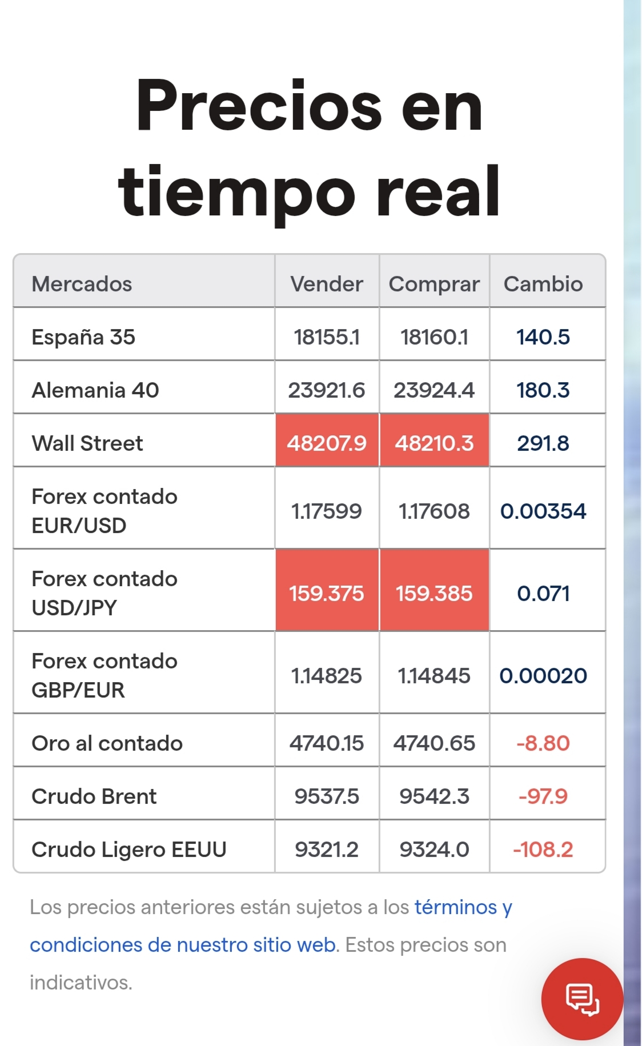Tap España 35 buy price 18160.1

pyautogui.click(x=434, y=337)
